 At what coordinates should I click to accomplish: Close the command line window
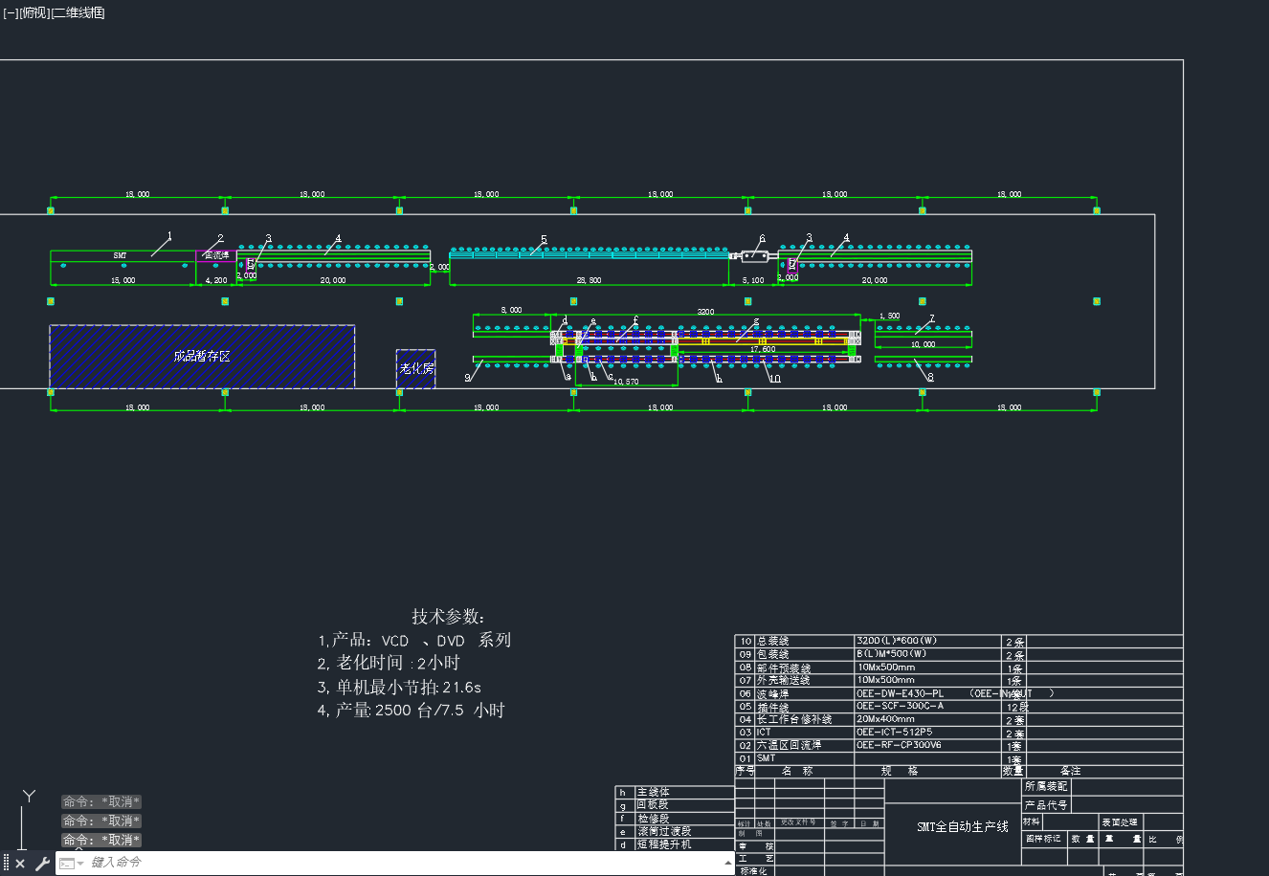20,864
